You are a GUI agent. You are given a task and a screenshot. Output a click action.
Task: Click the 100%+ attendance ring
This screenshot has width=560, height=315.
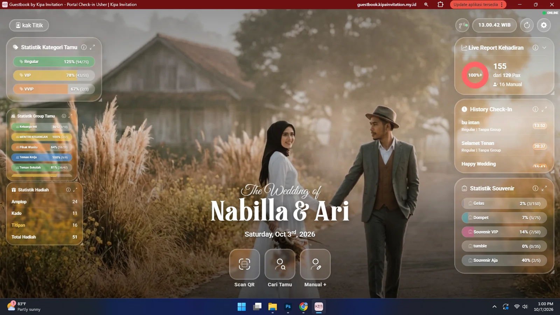tap(475, 75)
